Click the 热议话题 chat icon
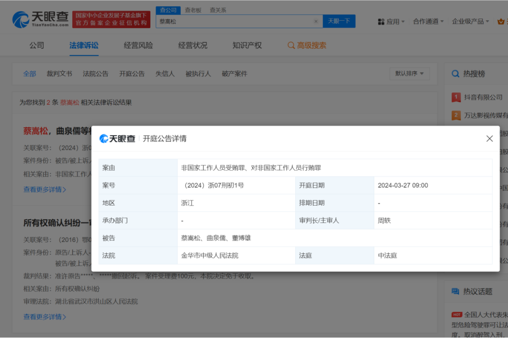Viewport: 508px width, 338px height. pyautogui.click(x=456, y=291)
